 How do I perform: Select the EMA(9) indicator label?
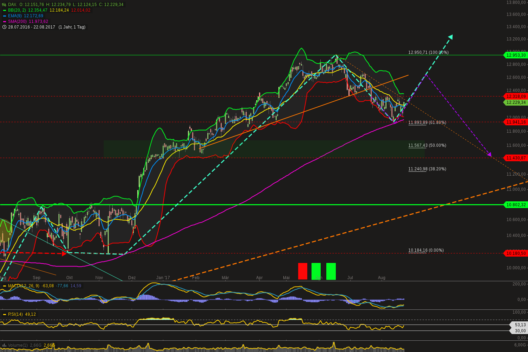(x=15, y=16)
